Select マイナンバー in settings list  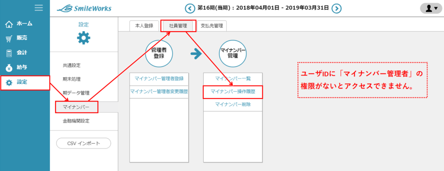pos(76,107)
